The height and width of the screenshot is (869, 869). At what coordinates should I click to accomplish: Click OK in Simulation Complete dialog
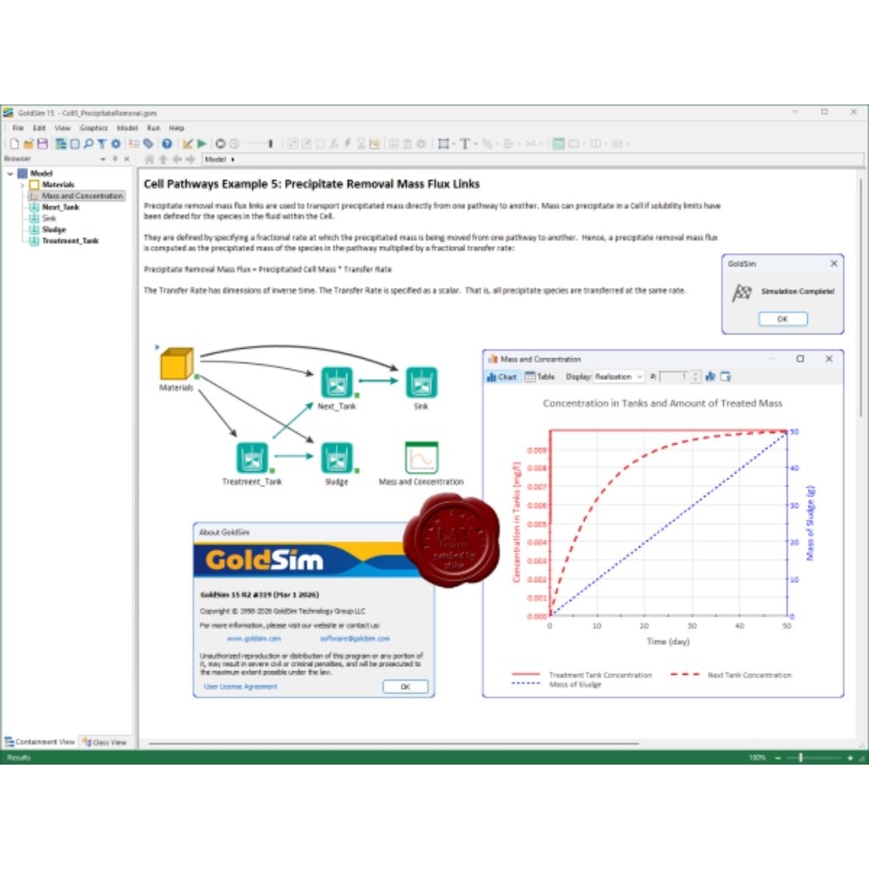click(x=782, y=319)
